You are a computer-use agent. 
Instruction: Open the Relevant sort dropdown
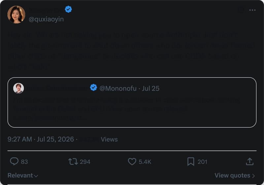pos(23,175)
